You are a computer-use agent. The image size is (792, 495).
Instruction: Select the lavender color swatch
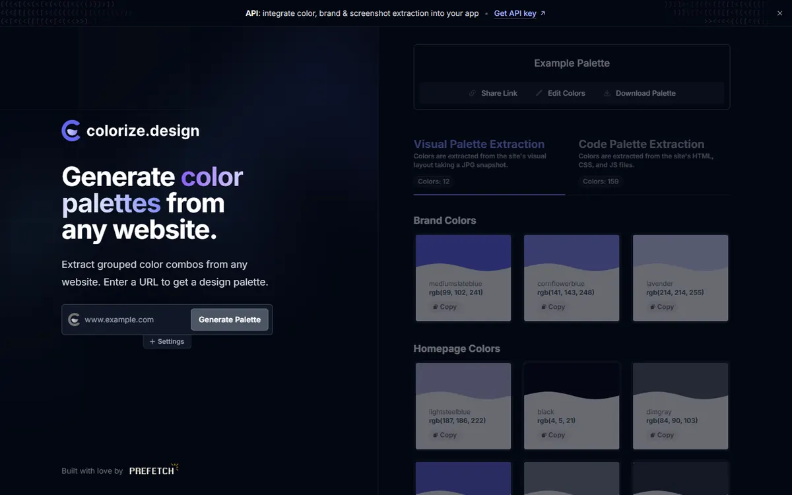pos(680,278)
